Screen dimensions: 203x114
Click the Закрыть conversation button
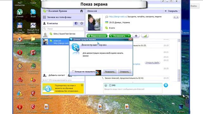point(171,11)
